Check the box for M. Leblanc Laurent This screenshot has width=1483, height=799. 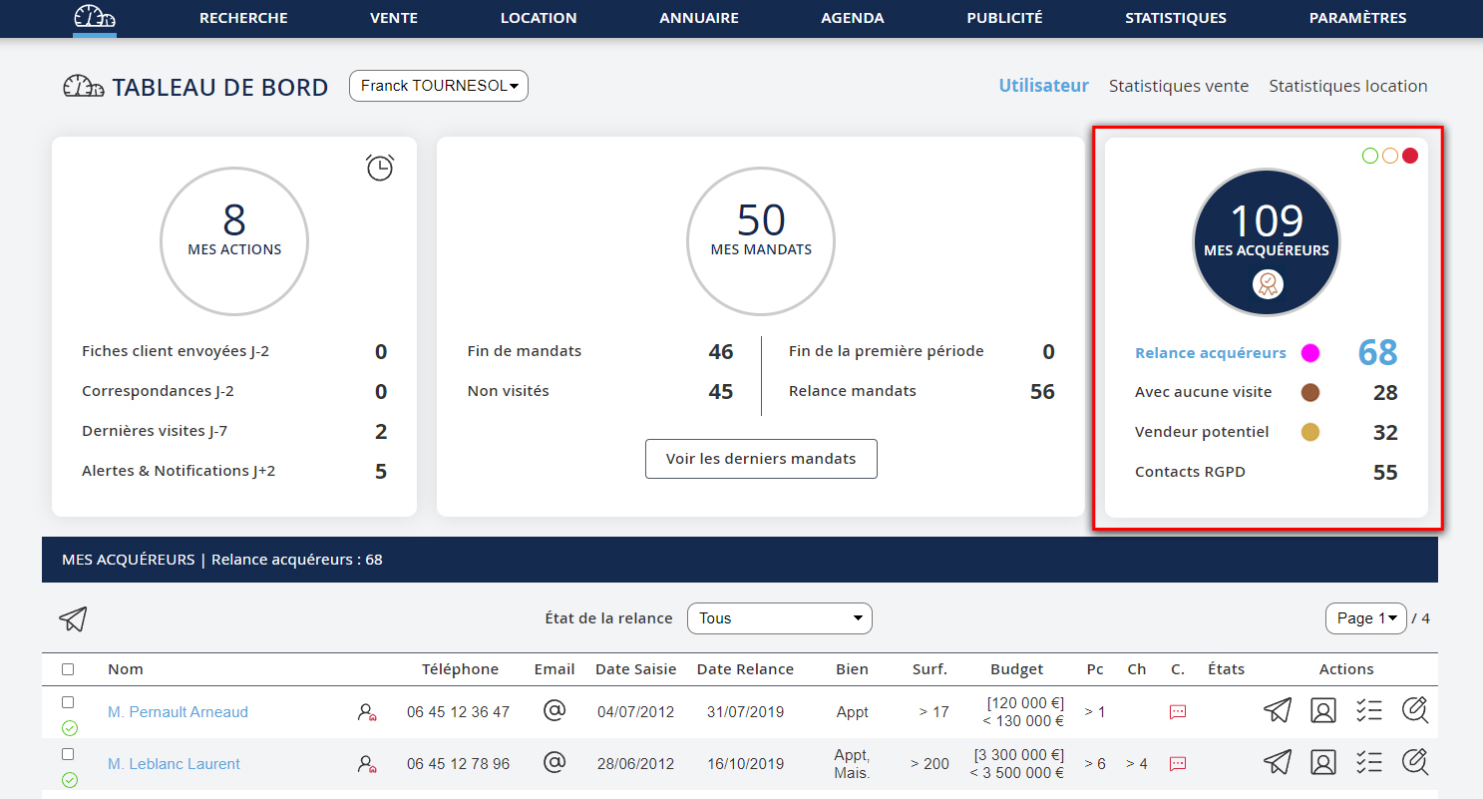click(68, 754)
